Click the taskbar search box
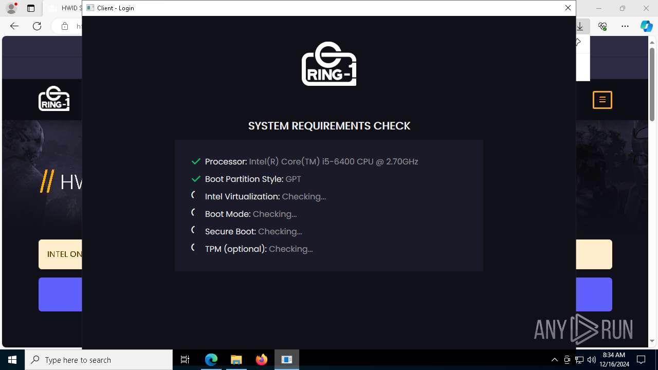The height and width of the screenshot is (370, 658). (99, 360)
